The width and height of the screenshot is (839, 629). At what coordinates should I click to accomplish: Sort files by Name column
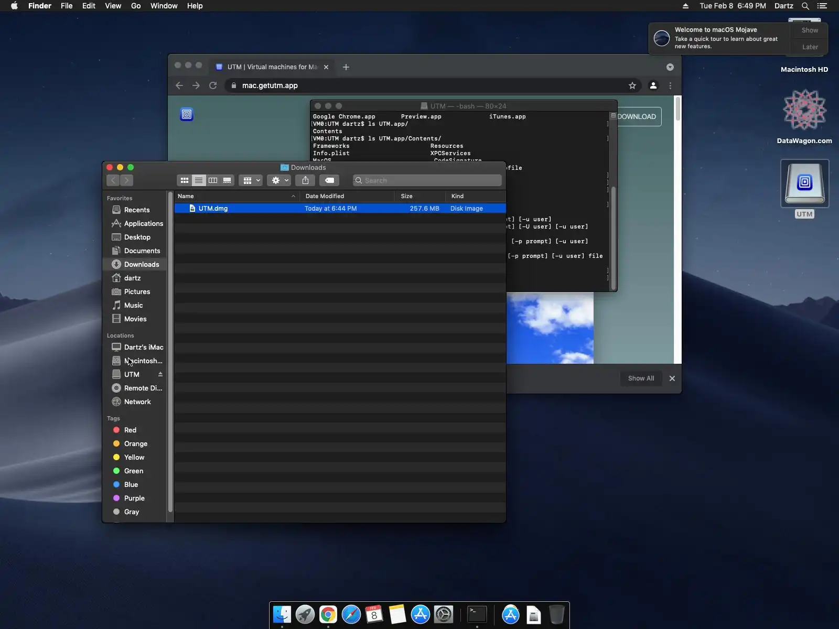[237, 196]
